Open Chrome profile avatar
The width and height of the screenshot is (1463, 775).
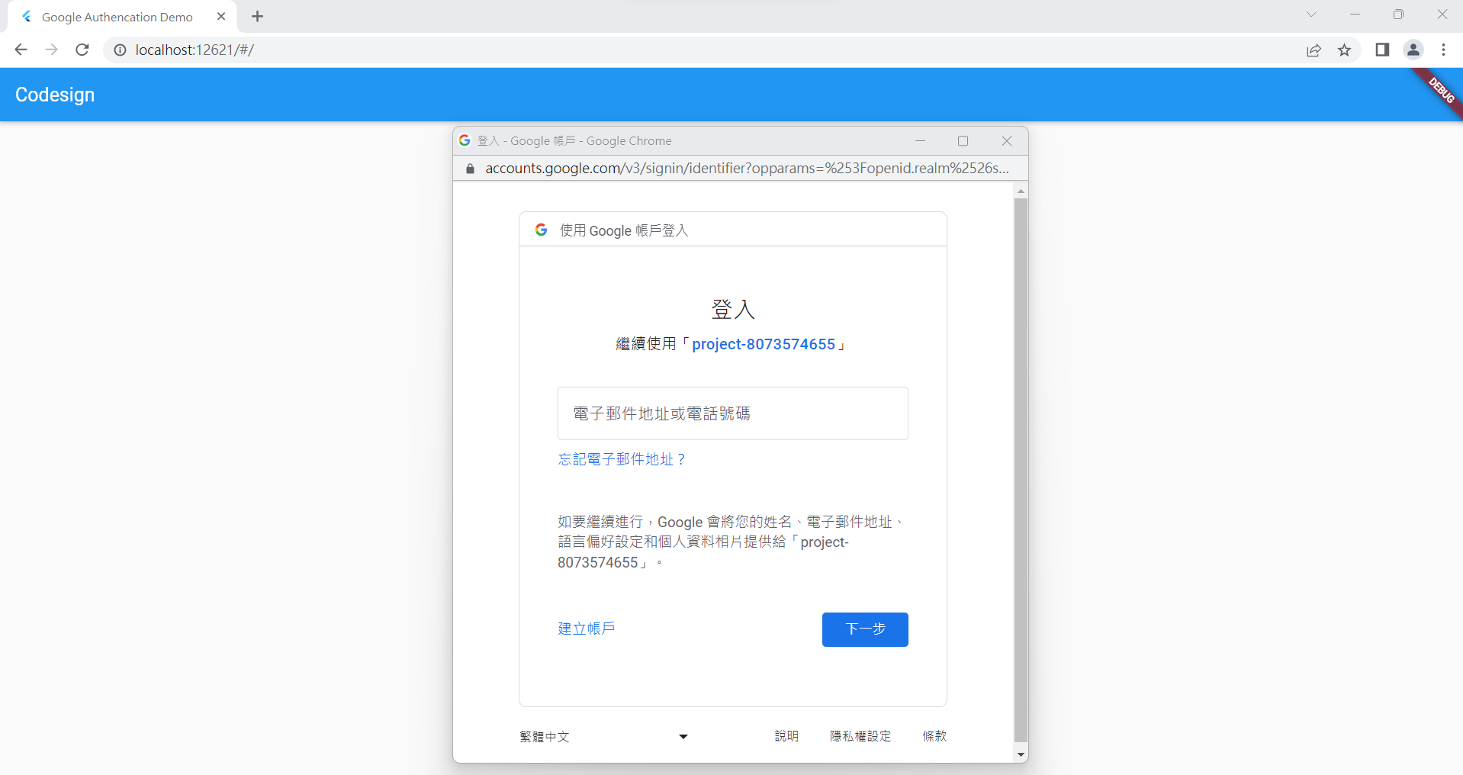[x=1413, y=50]
